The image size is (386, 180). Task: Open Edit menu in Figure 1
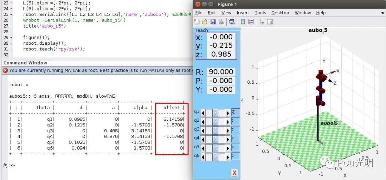click(212, 13)
